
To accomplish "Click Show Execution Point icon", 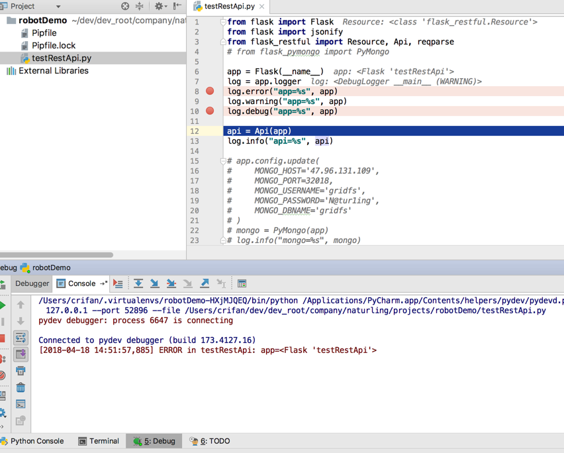I will tap(118, 283).
